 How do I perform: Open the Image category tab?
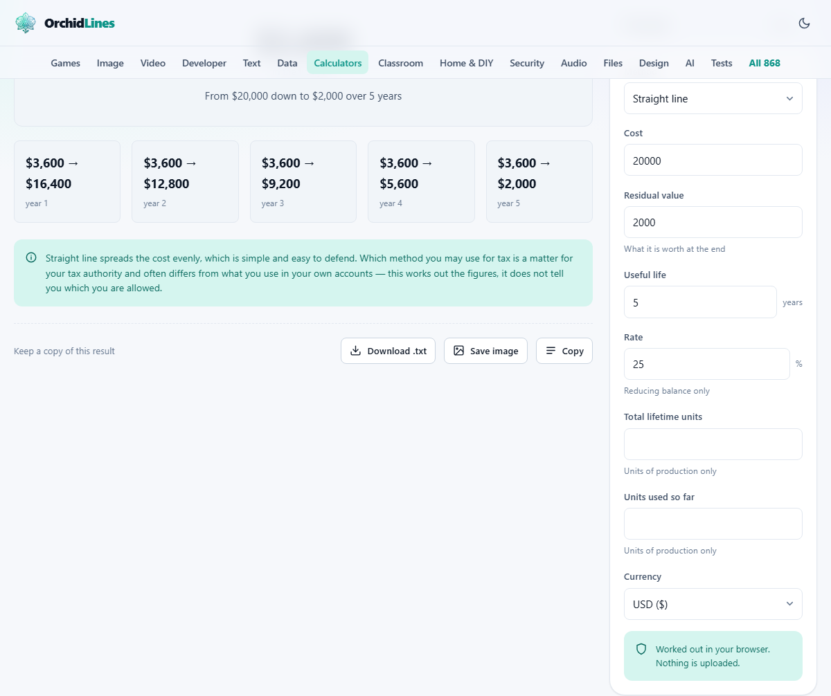[110, 63]
